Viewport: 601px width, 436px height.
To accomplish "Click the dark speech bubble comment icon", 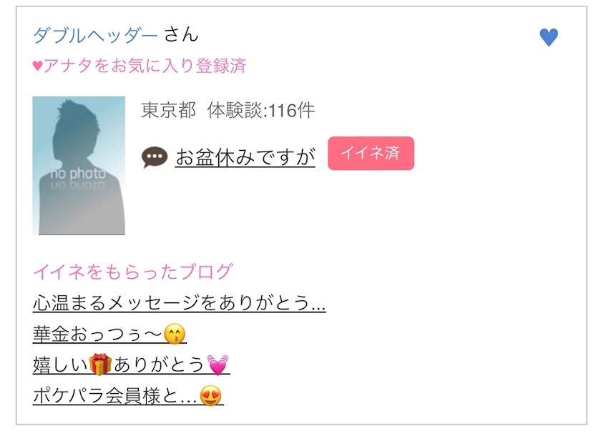I will pos(155,157).
